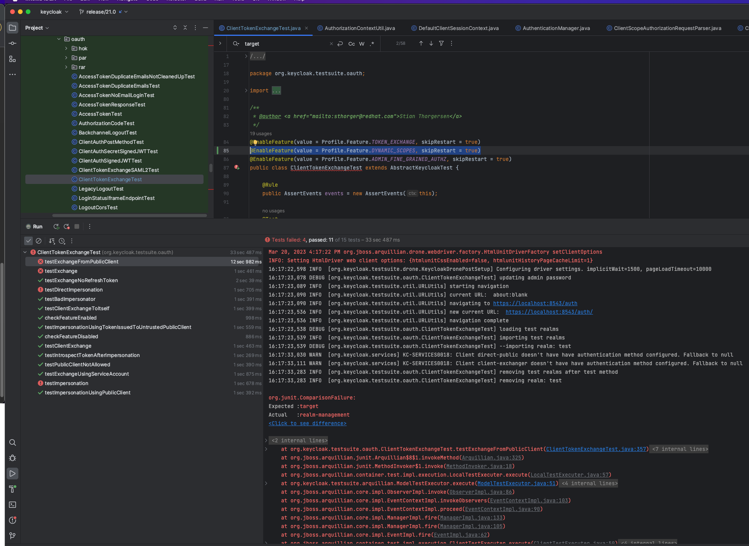Toggle match case in the search bar
The image size is (749, 546).
pos(351,44)
